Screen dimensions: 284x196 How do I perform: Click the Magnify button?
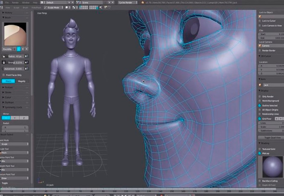(22, 81)
